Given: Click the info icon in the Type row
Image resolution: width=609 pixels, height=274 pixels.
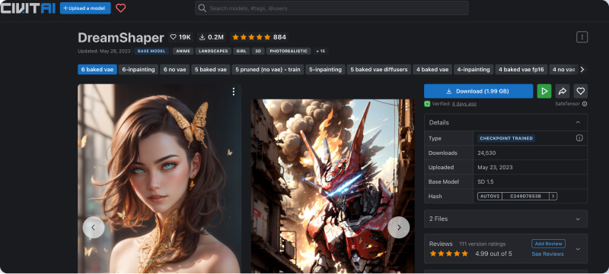Looking at the screenshot, I should coord(579,138).
